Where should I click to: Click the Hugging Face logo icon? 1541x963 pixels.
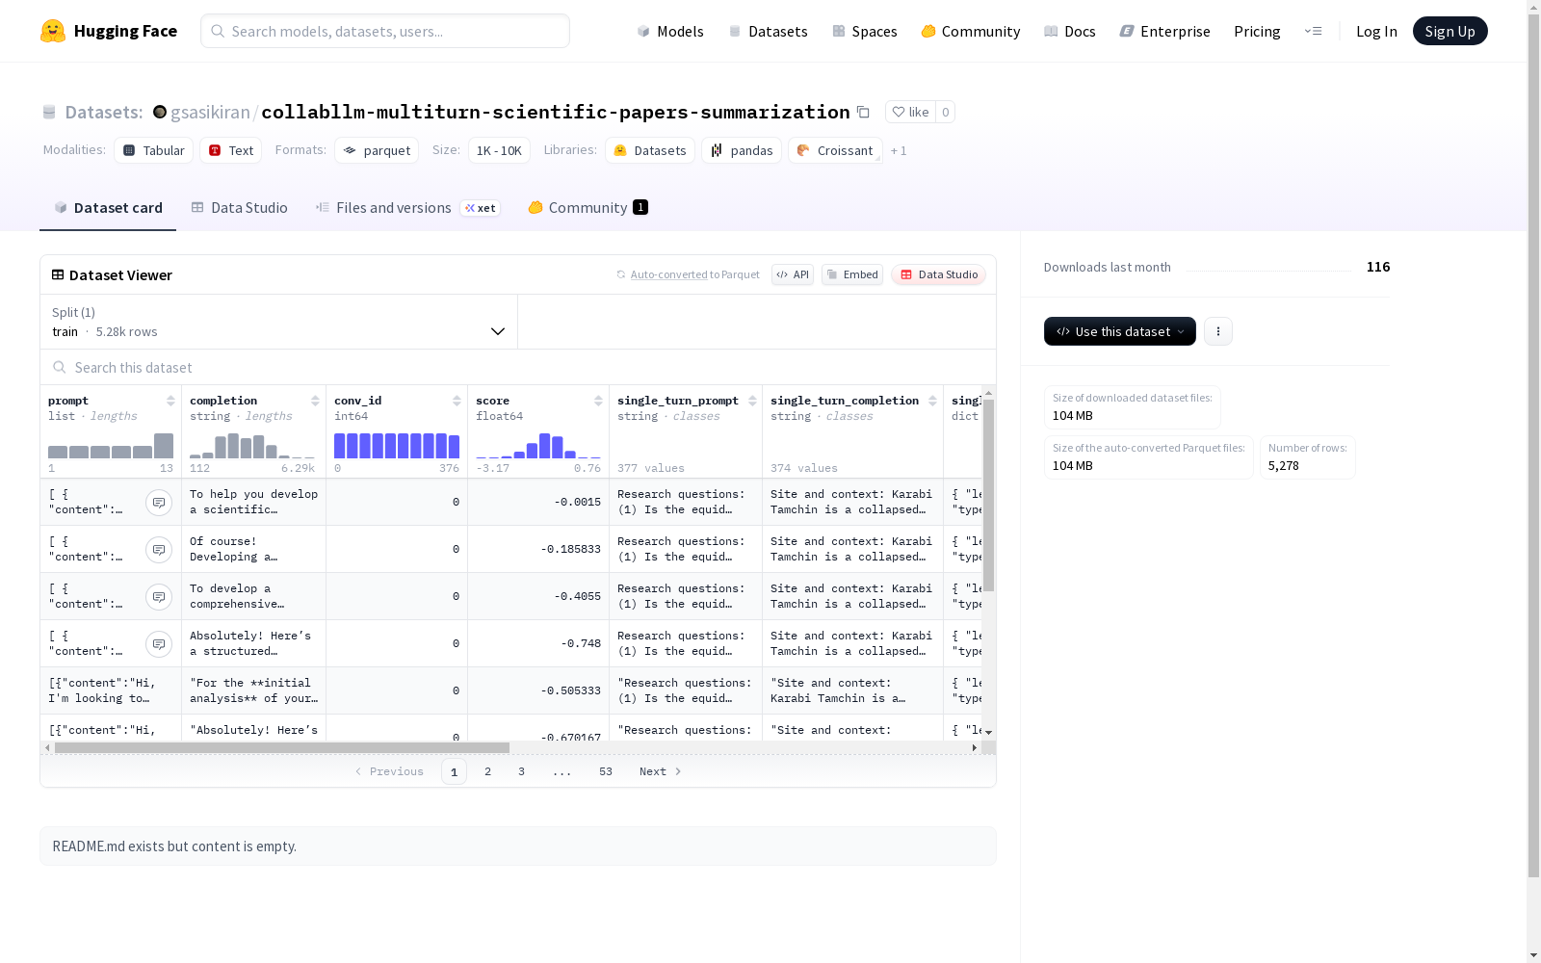[53, 31]
